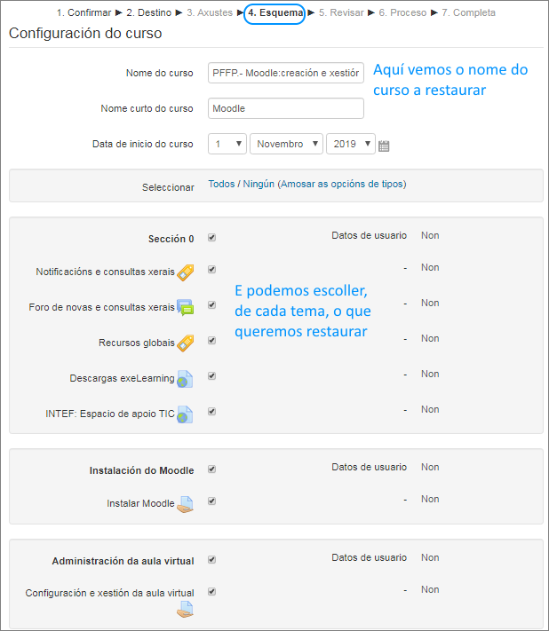Viewport: 549px width, 631px height.
Task: Select step 4. Esquema
Action: click(x=274, y=13)
